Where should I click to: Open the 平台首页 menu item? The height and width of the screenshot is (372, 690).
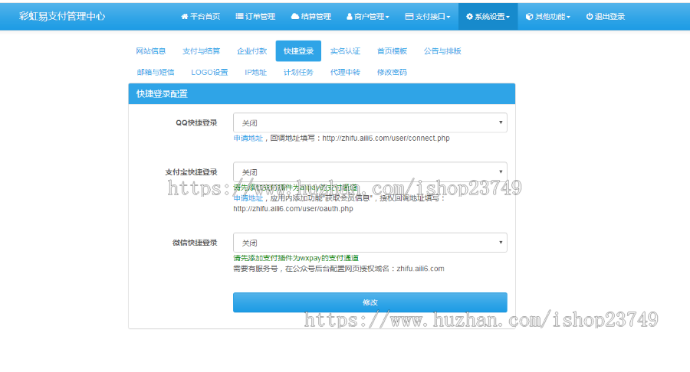pos(201,17)
